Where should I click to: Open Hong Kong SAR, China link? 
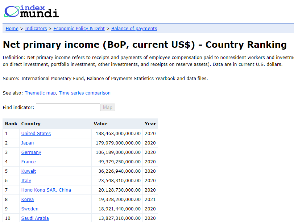tap(46, 190)
